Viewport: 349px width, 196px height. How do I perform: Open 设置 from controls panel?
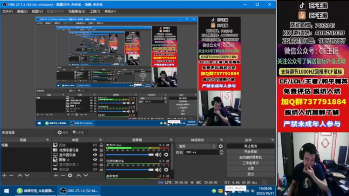click(x=250, y=169)
